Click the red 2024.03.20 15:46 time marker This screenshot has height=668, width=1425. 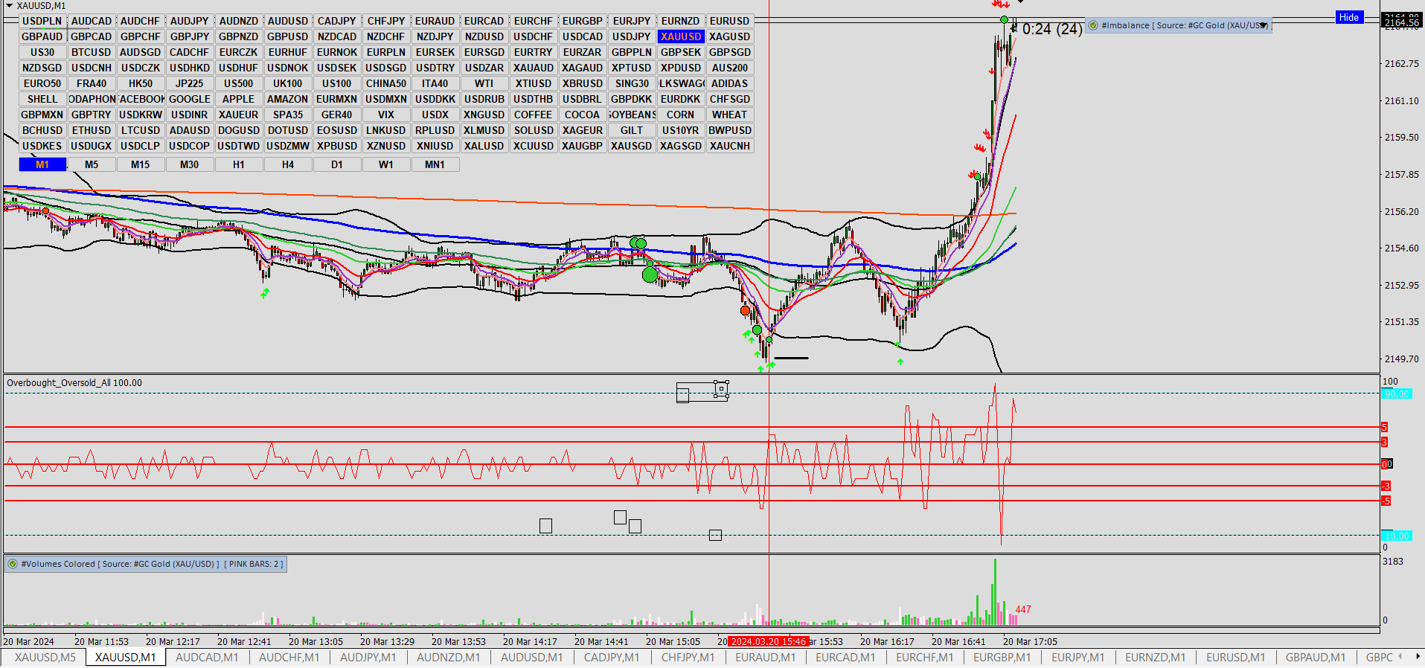tap(768, 641)
